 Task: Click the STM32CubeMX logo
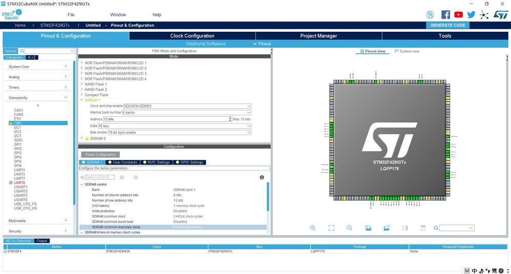(12, 15)
